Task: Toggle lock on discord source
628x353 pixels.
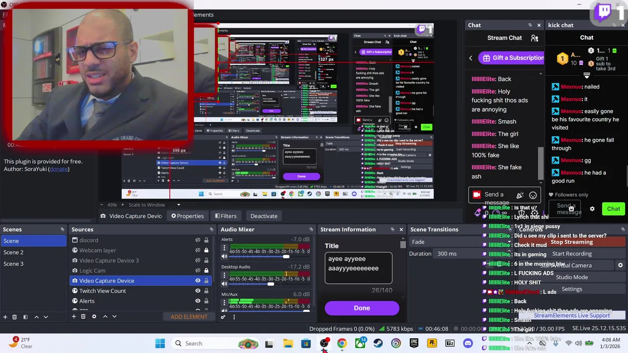Action: tap(206, 240)
